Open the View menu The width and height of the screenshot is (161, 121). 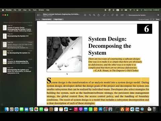click(25, 10)
